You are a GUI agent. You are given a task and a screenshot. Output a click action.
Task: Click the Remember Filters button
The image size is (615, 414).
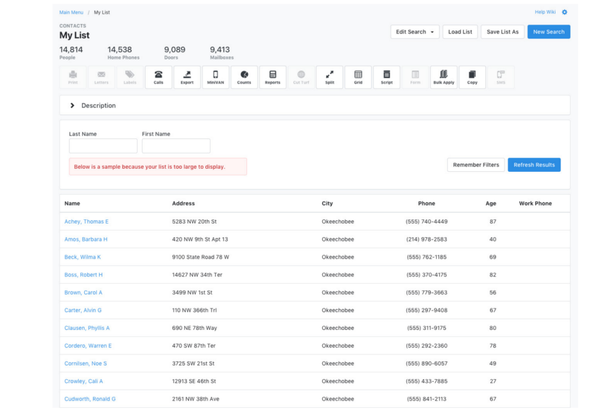(x=476, y=165)
